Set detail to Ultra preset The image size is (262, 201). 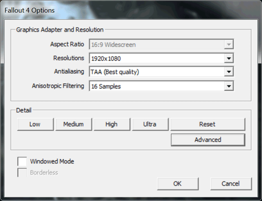pyautogui.click(x=149, y=124)
